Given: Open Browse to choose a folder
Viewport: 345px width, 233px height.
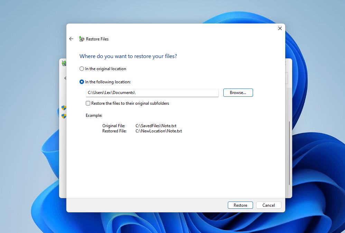Looking at the screenshot, I should pyautogui.click(x=238, y=93).
